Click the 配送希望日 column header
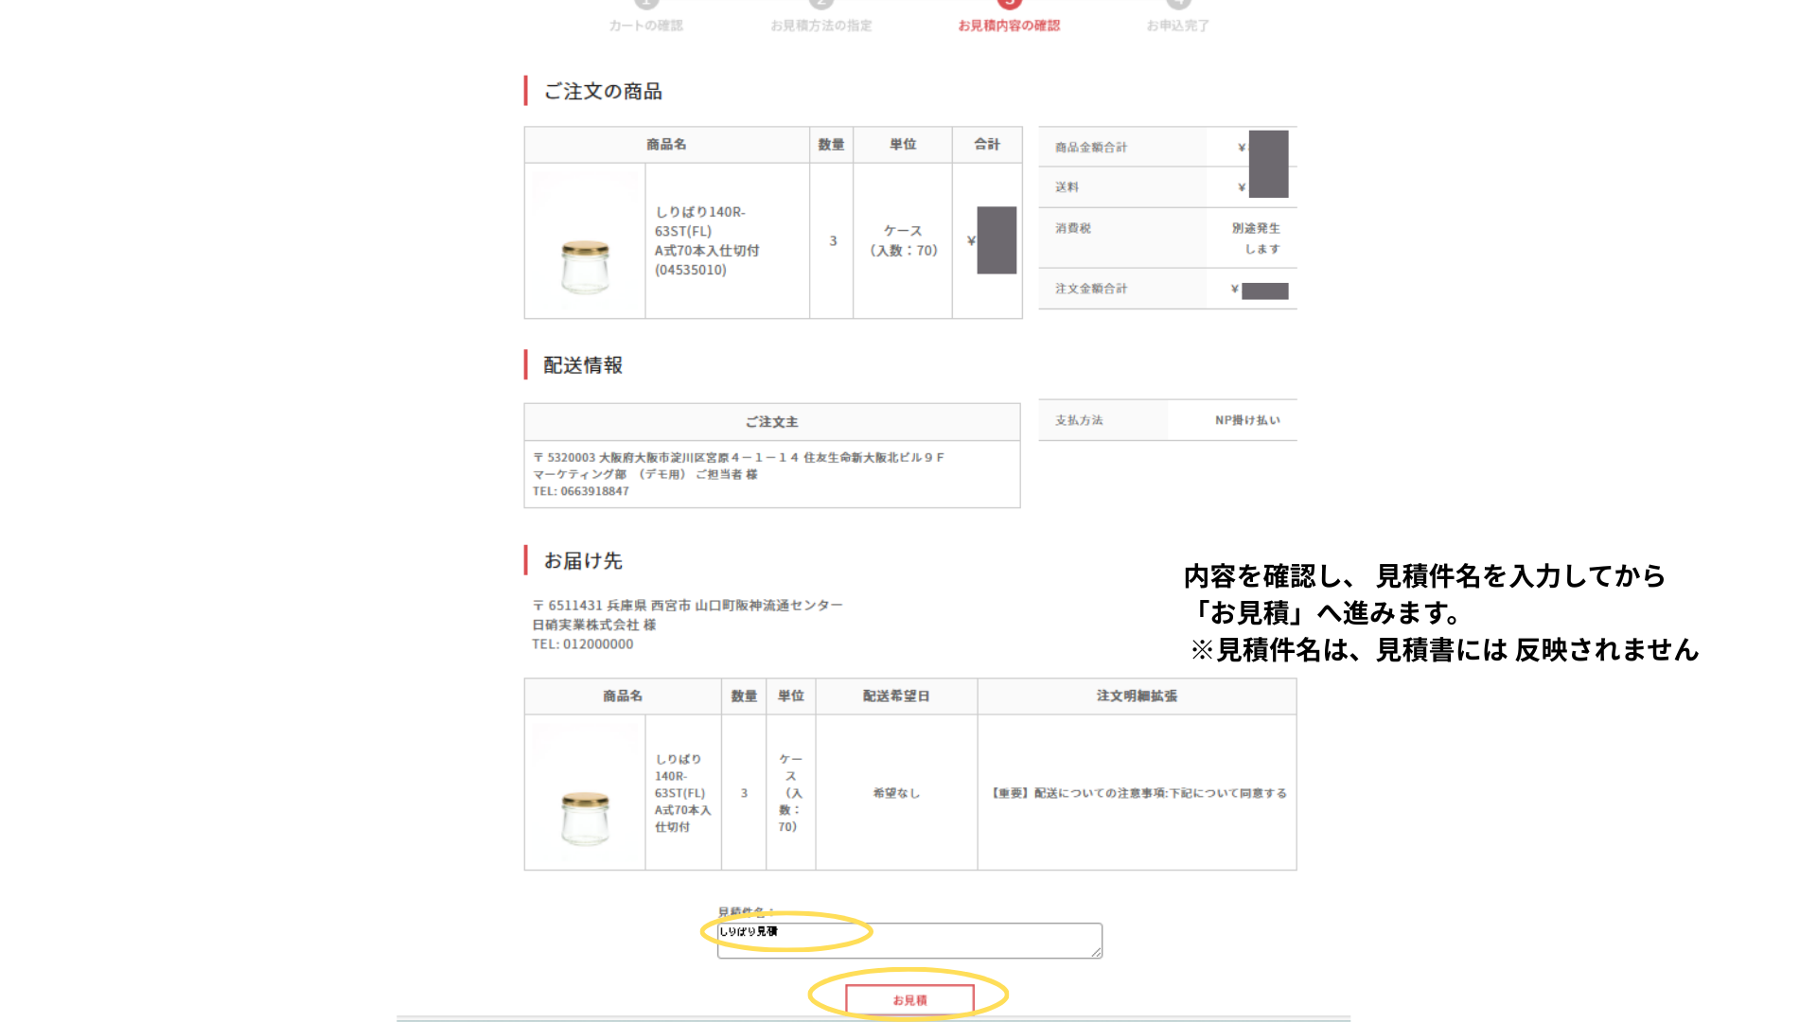Image resolution: width=1817 pixels, height=1022 pixels. [895, 696]
